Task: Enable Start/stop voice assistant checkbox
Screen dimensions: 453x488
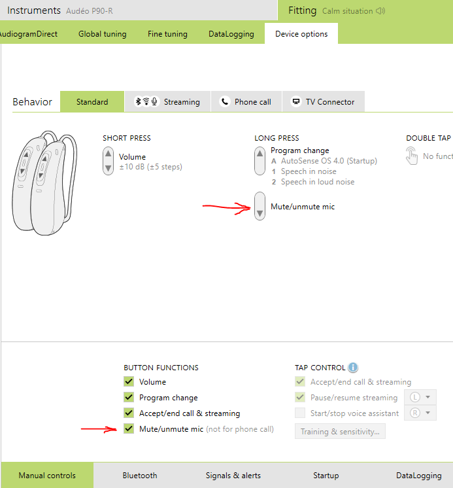Action: [300, 413]
